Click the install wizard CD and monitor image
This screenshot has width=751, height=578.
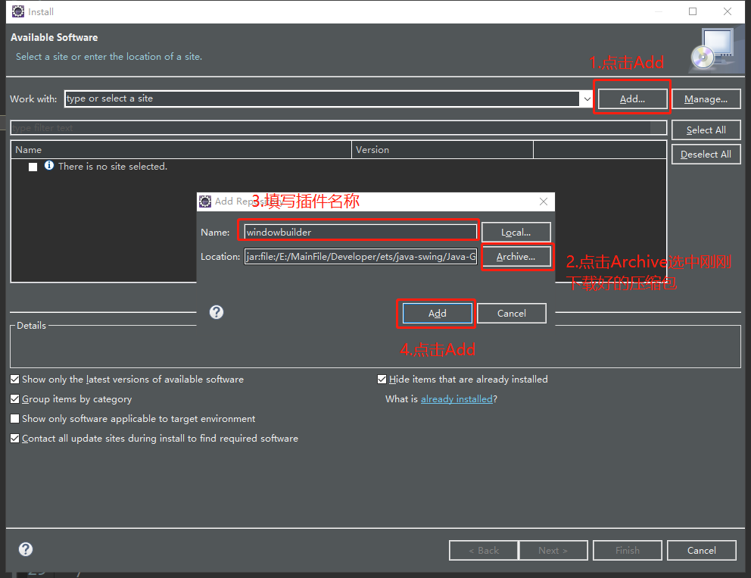pos(713,49)
